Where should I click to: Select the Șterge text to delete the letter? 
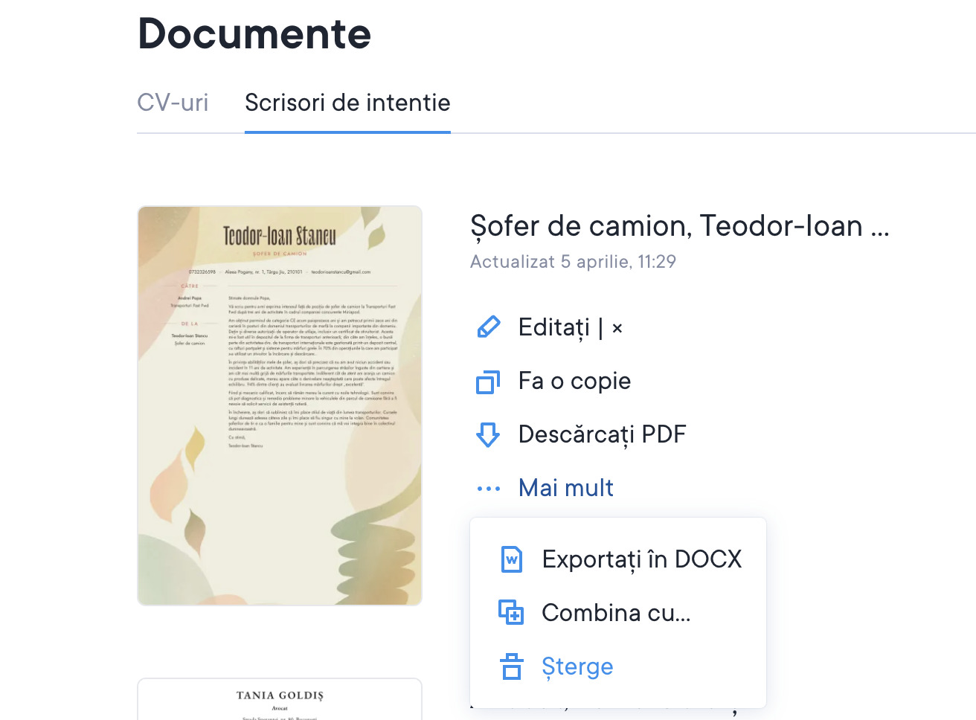(577, 666)
